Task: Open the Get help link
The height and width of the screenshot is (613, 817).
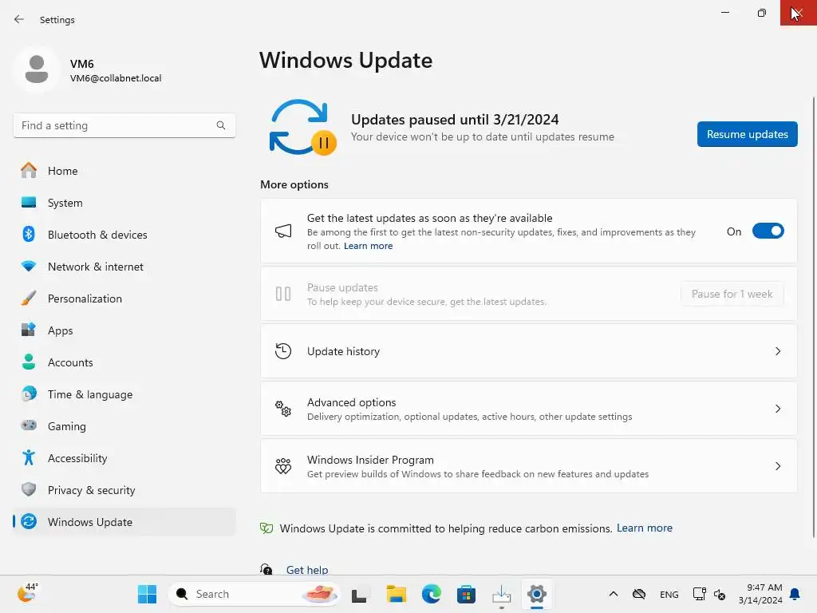Action: 307,570
